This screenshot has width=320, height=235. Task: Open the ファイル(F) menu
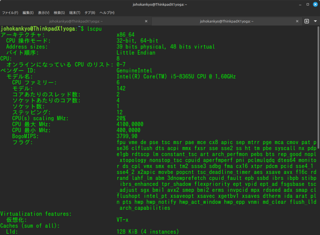[10, 13]
